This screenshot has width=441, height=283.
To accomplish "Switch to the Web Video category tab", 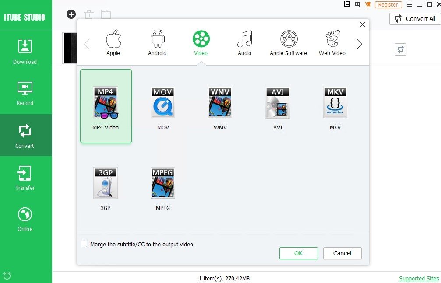I will point(332,43).
